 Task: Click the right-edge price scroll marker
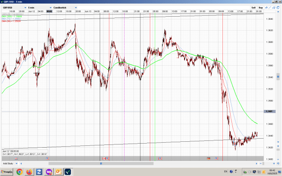click(278, 77)
